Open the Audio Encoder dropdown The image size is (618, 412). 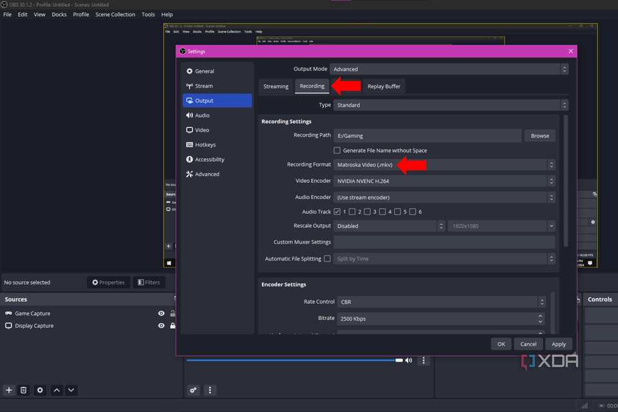pos(444,197)
